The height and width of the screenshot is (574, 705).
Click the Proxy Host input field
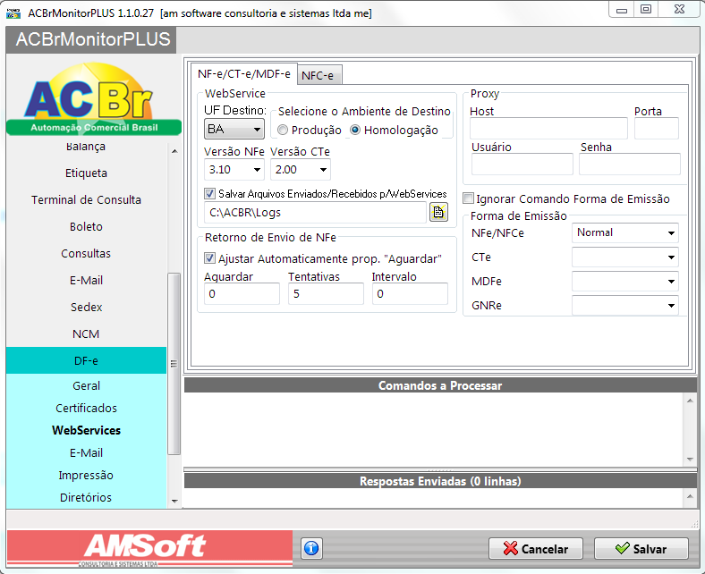pos(548,129)
